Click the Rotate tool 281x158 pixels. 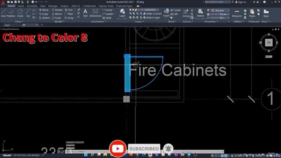pos(57,10)
